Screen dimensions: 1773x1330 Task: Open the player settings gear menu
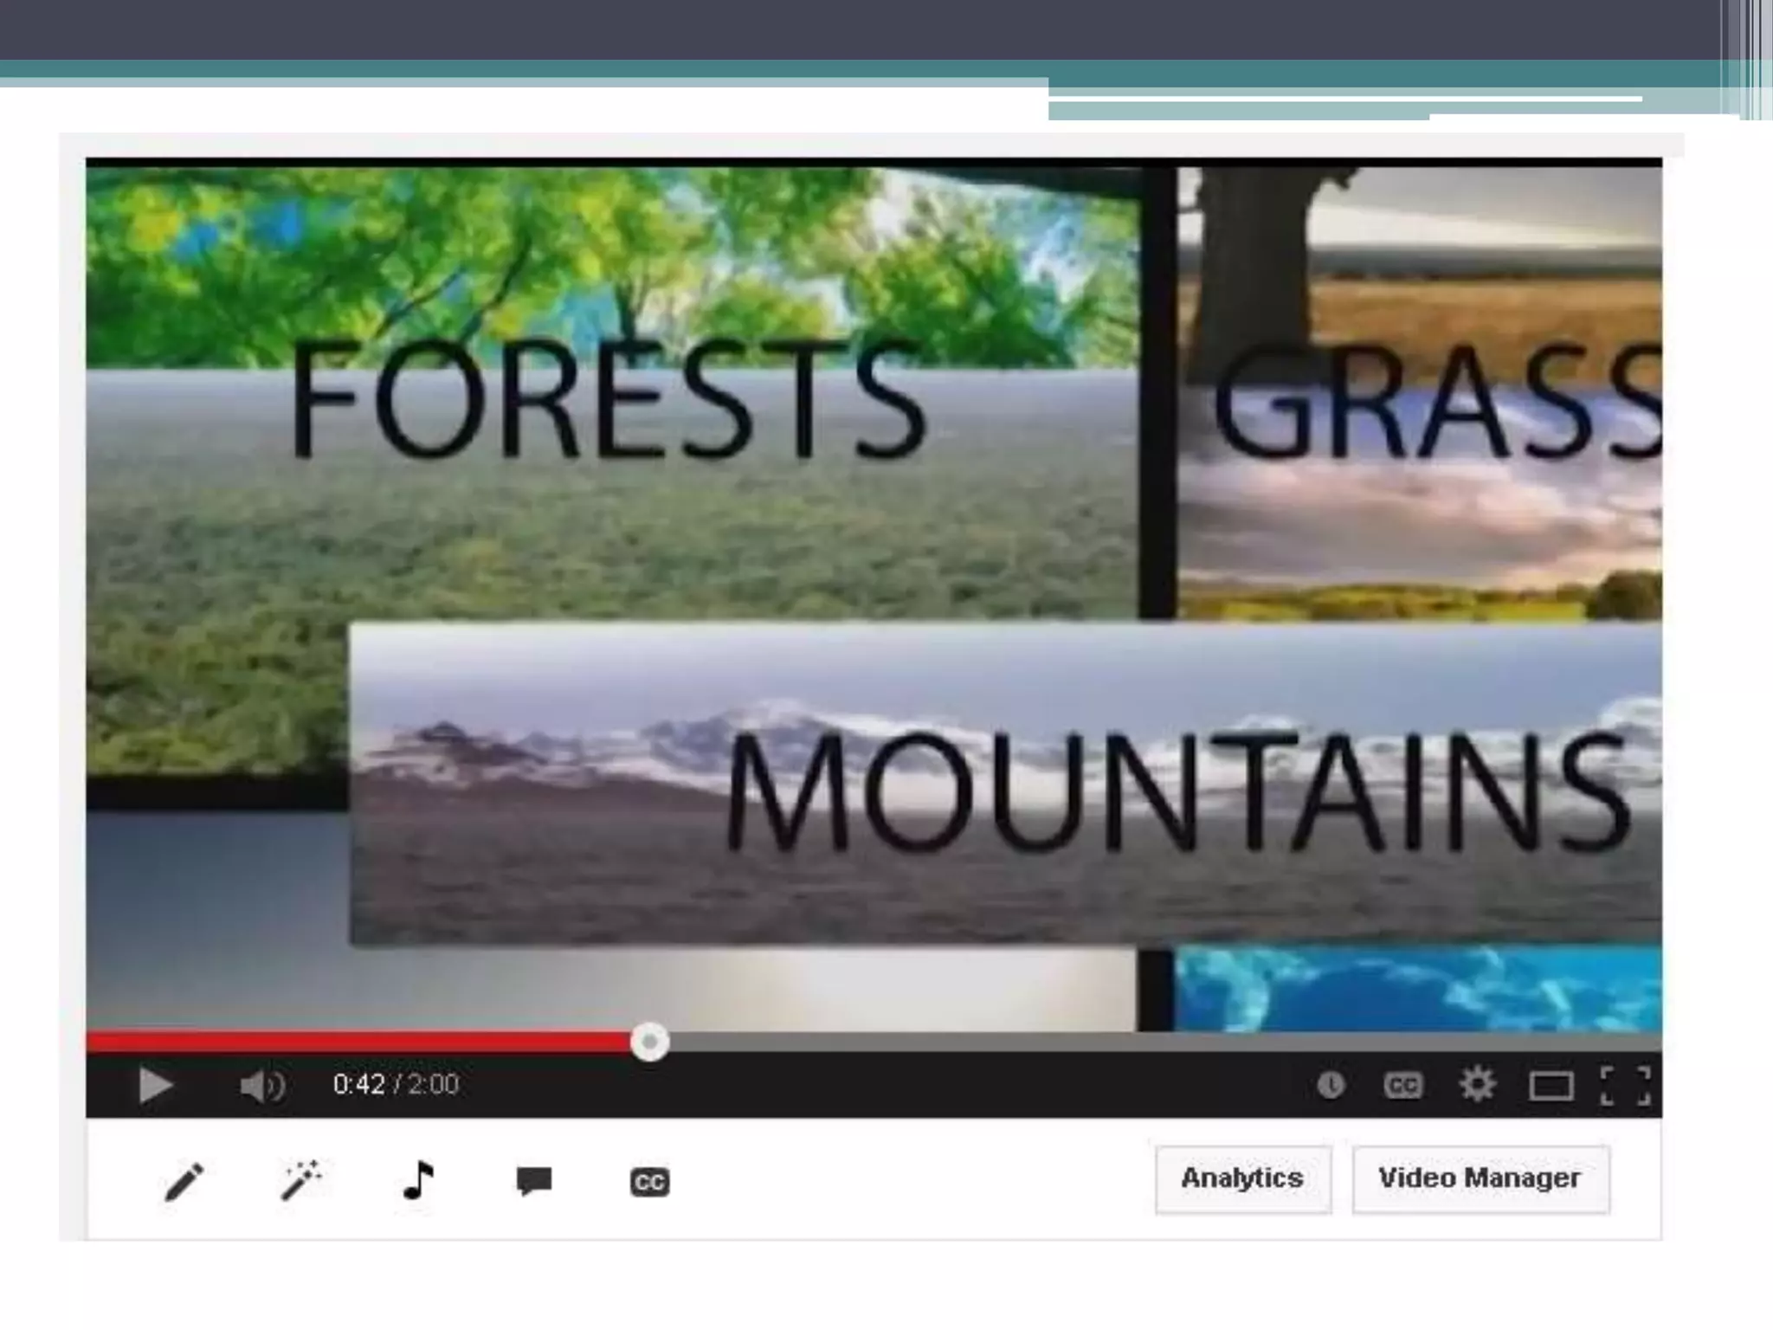click(x=1476, y=1084)
